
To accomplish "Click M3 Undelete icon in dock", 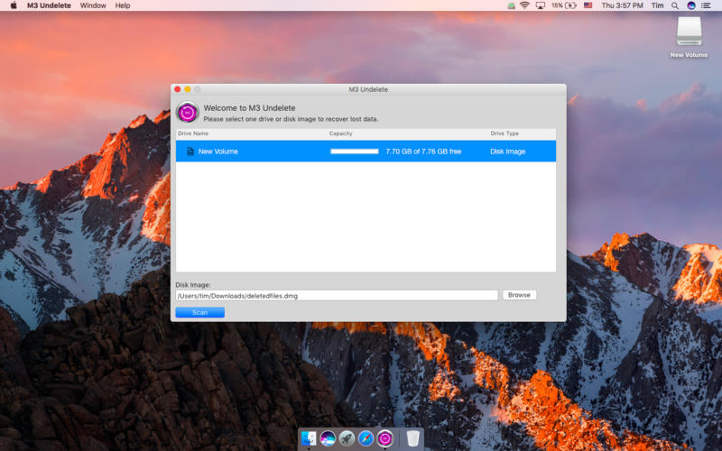I will click(385, 438).
